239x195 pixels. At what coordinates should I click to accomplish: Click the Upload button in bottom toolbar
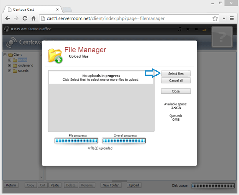point(134,185)
